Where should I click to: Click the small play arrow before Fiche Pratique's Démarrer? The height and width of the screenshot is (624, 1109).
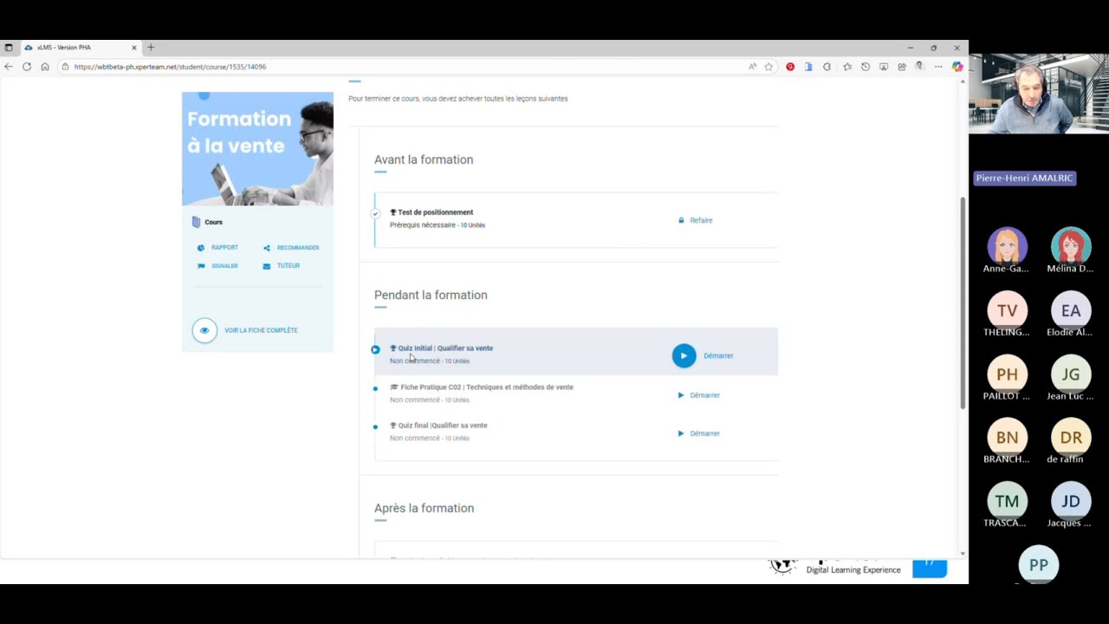(681, 395)
